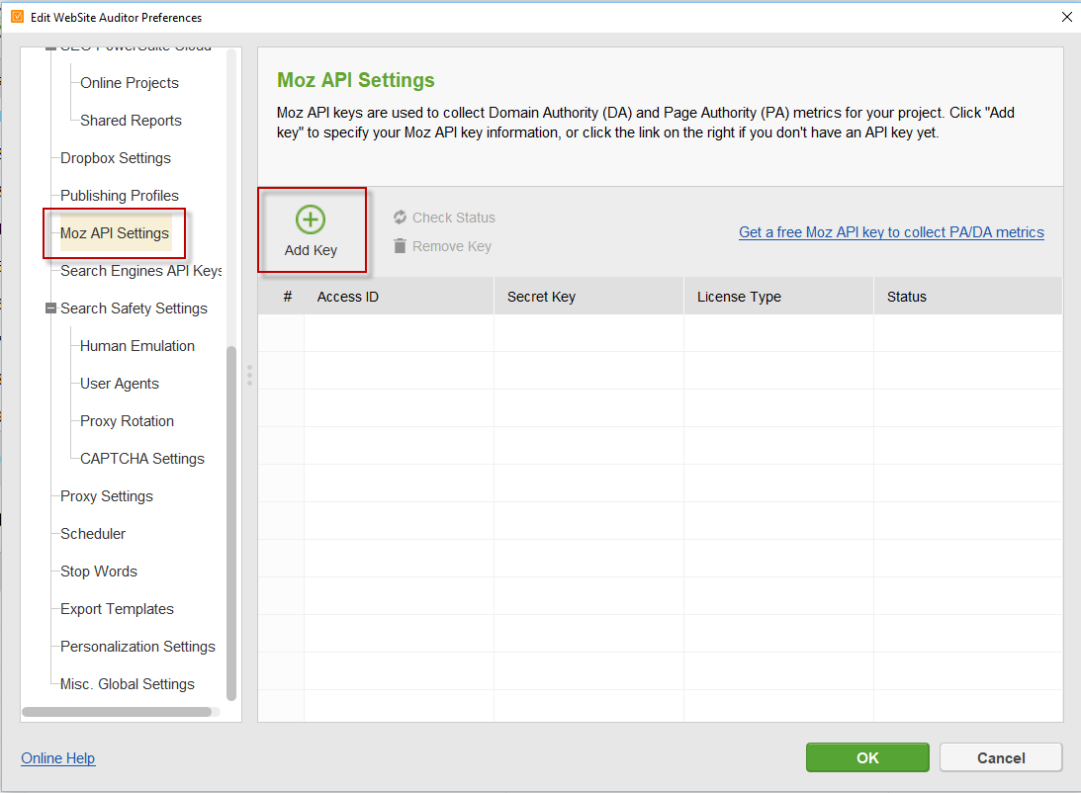Select Search Safety Settings item
1081x793 pixels.
tap(134, 308)
